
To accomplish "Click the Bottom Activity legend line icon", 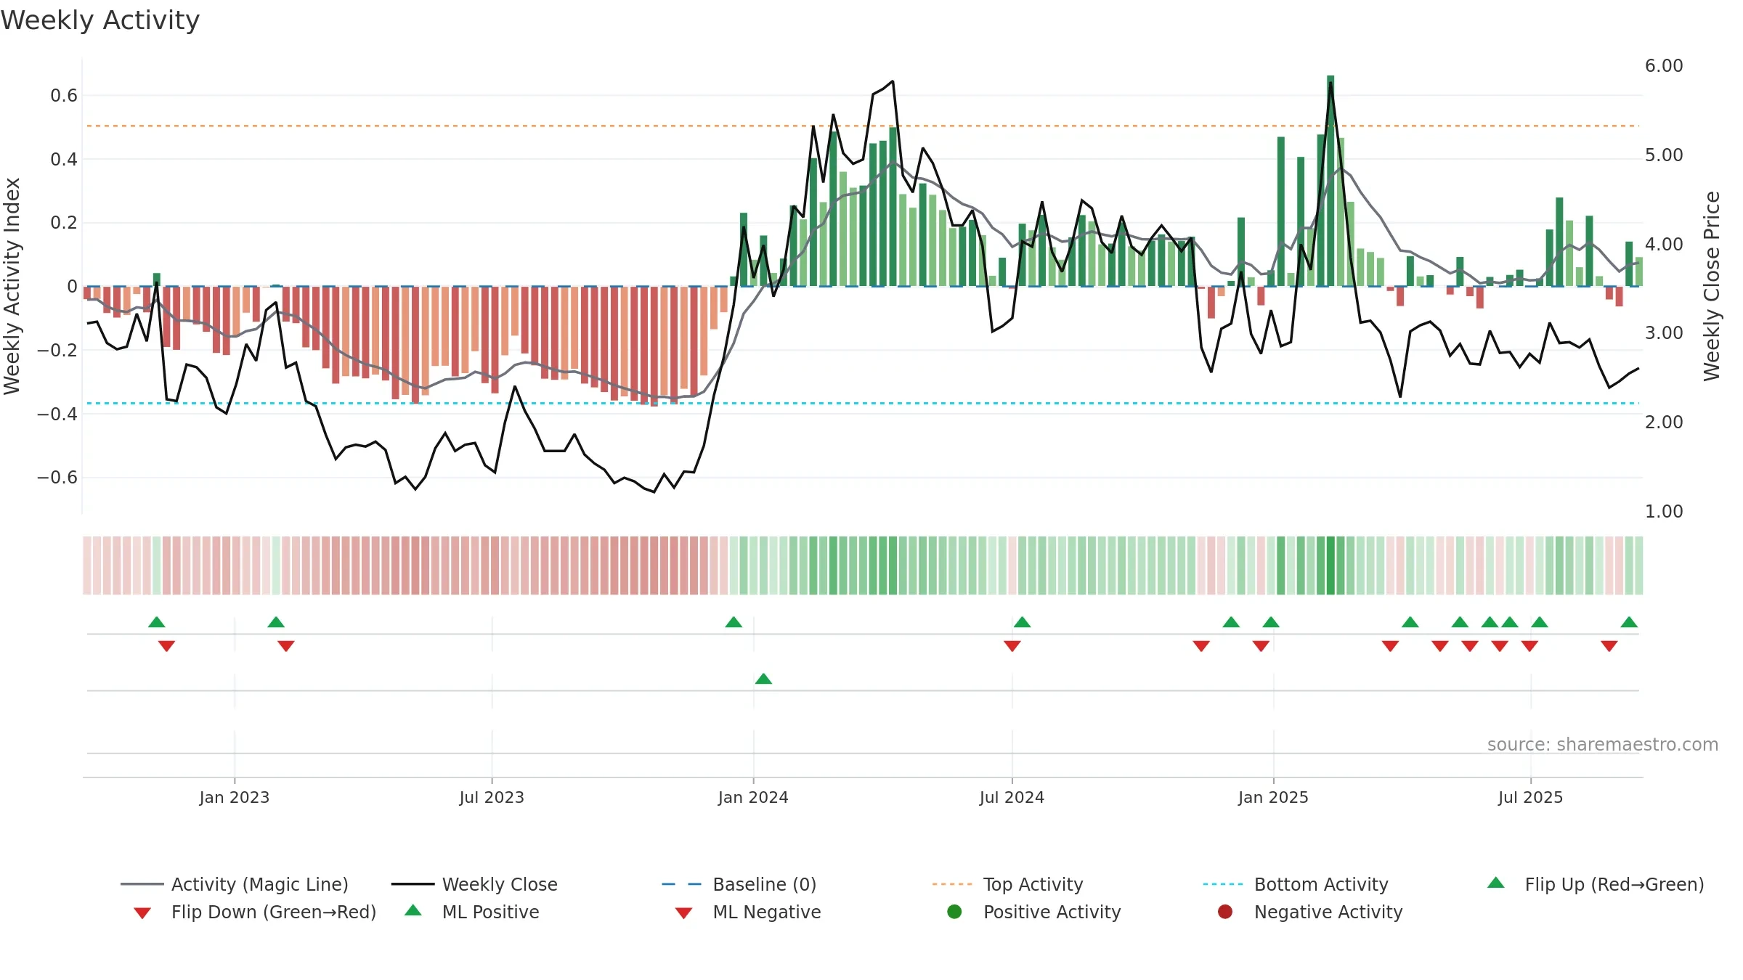I will tap(1223, 884).
